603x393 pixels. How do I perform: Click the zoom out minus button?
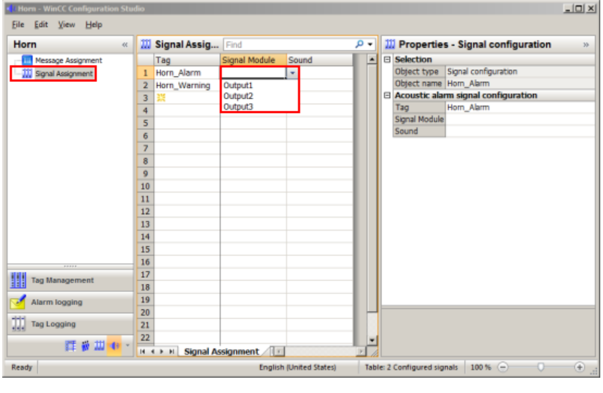[x=502, y=367]
